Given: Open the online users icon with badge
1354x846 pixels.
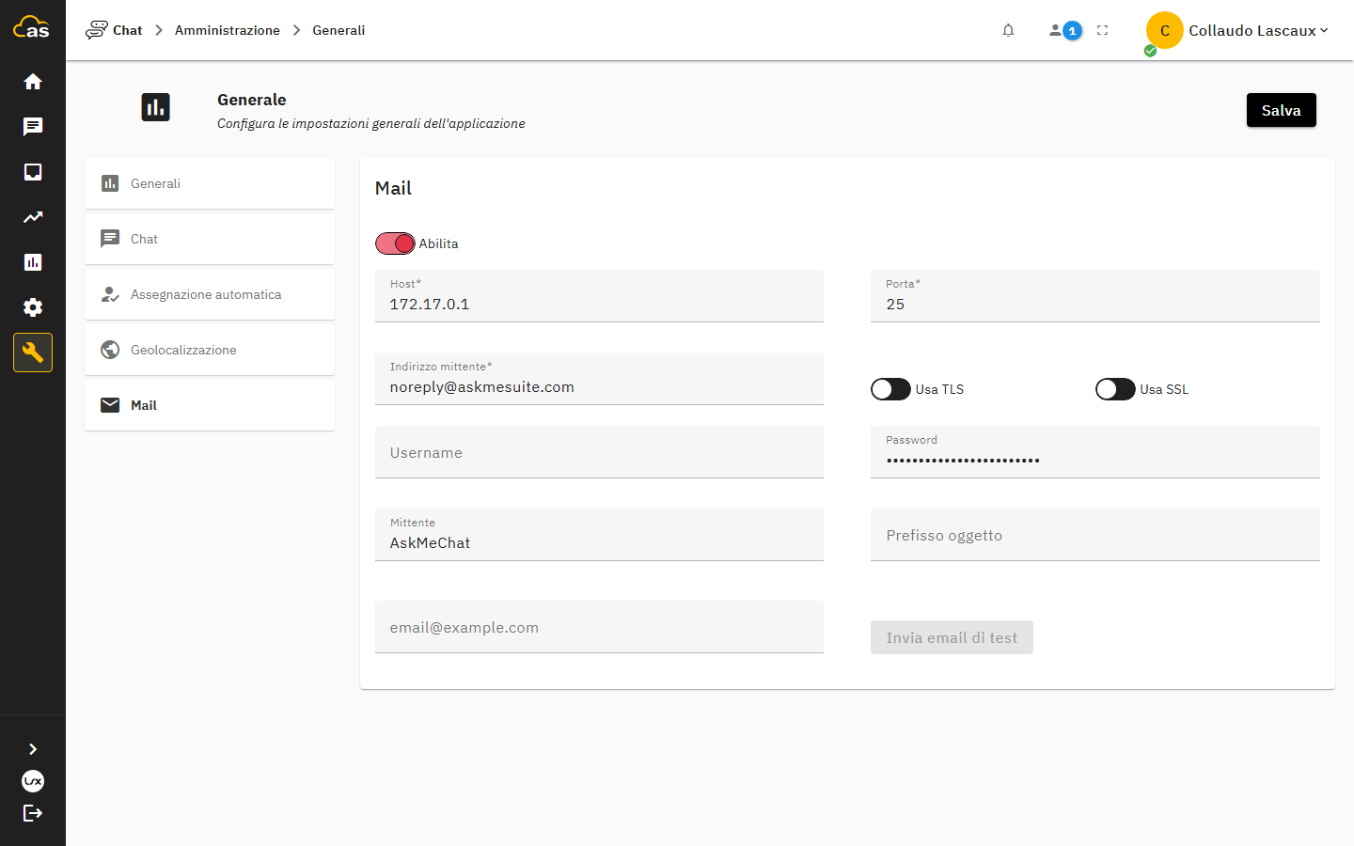Looking at the screenshot, I should [x=1064, y=30].
